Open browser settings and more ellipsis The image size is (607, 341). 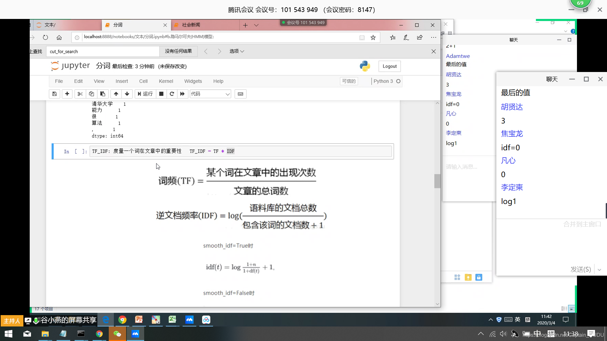(x=433, y=37)
